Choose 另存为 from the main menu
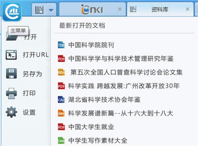The image size is (198, 146). click(32, 74)
